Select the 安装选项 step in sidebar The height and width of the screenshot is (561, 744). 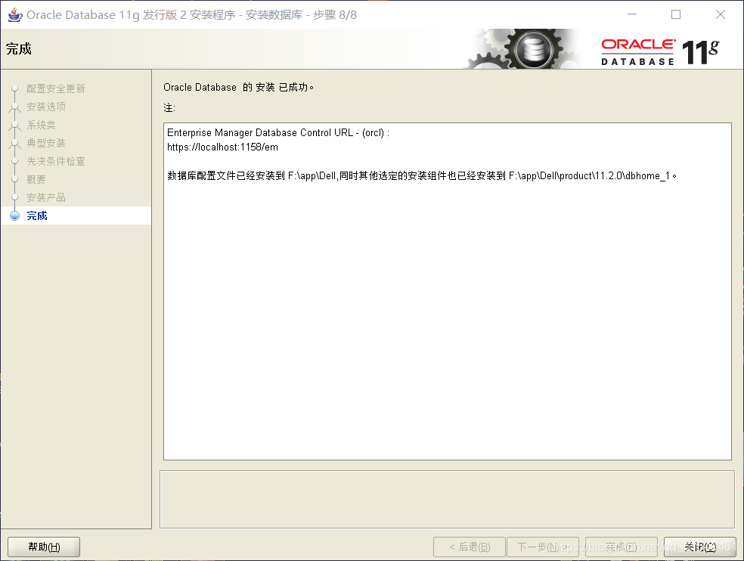pyautogui.click(x=46, y=107)
